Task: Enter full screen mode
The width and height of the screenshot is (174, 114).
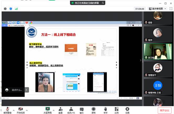Action: (170, 9)
